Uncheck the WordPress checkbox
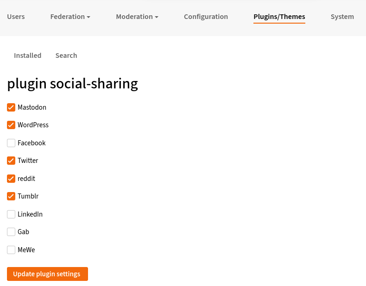Screen dimensions: 366x286 pos(11,125)
